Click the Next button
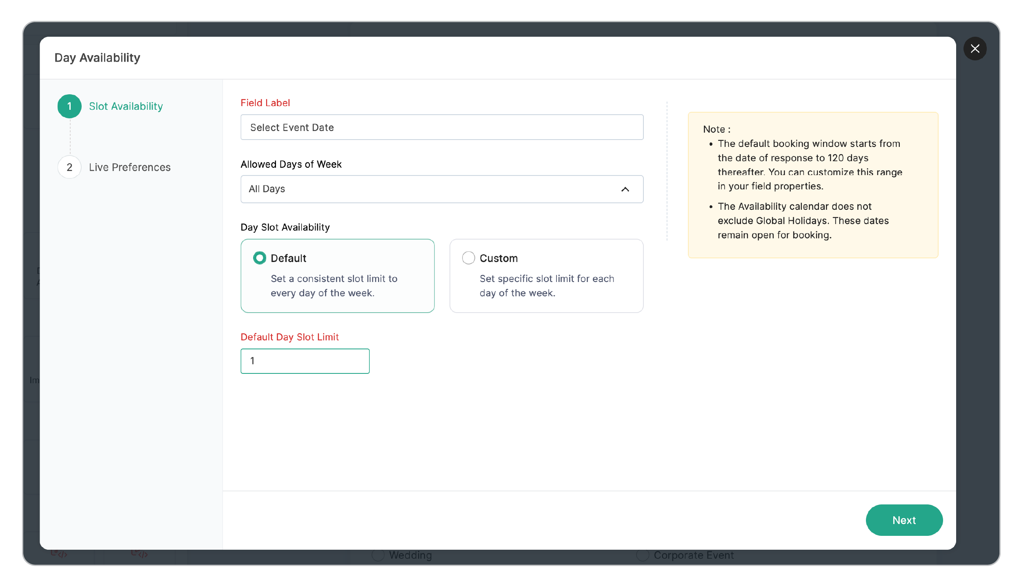Screen dimensions: 1028x584 point(903,520)
